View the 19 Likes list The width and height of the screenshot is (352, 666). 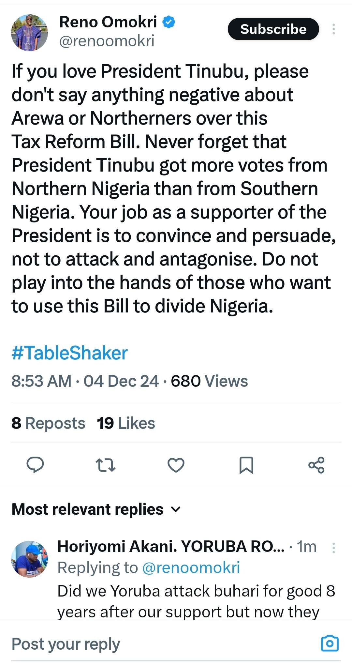pos(126,423)
